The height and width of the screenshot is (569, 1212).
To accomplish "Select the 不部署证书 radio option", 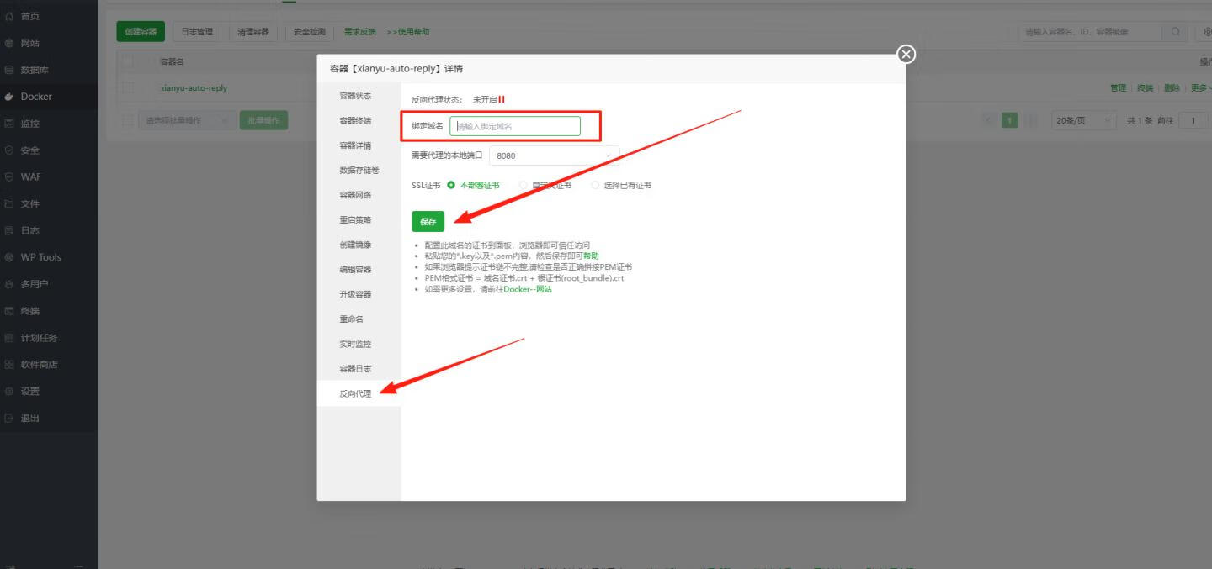I will (x=451, y=185).
